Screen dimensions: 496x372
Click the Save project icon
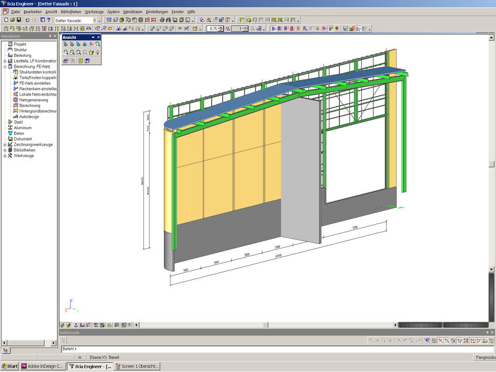19,20
